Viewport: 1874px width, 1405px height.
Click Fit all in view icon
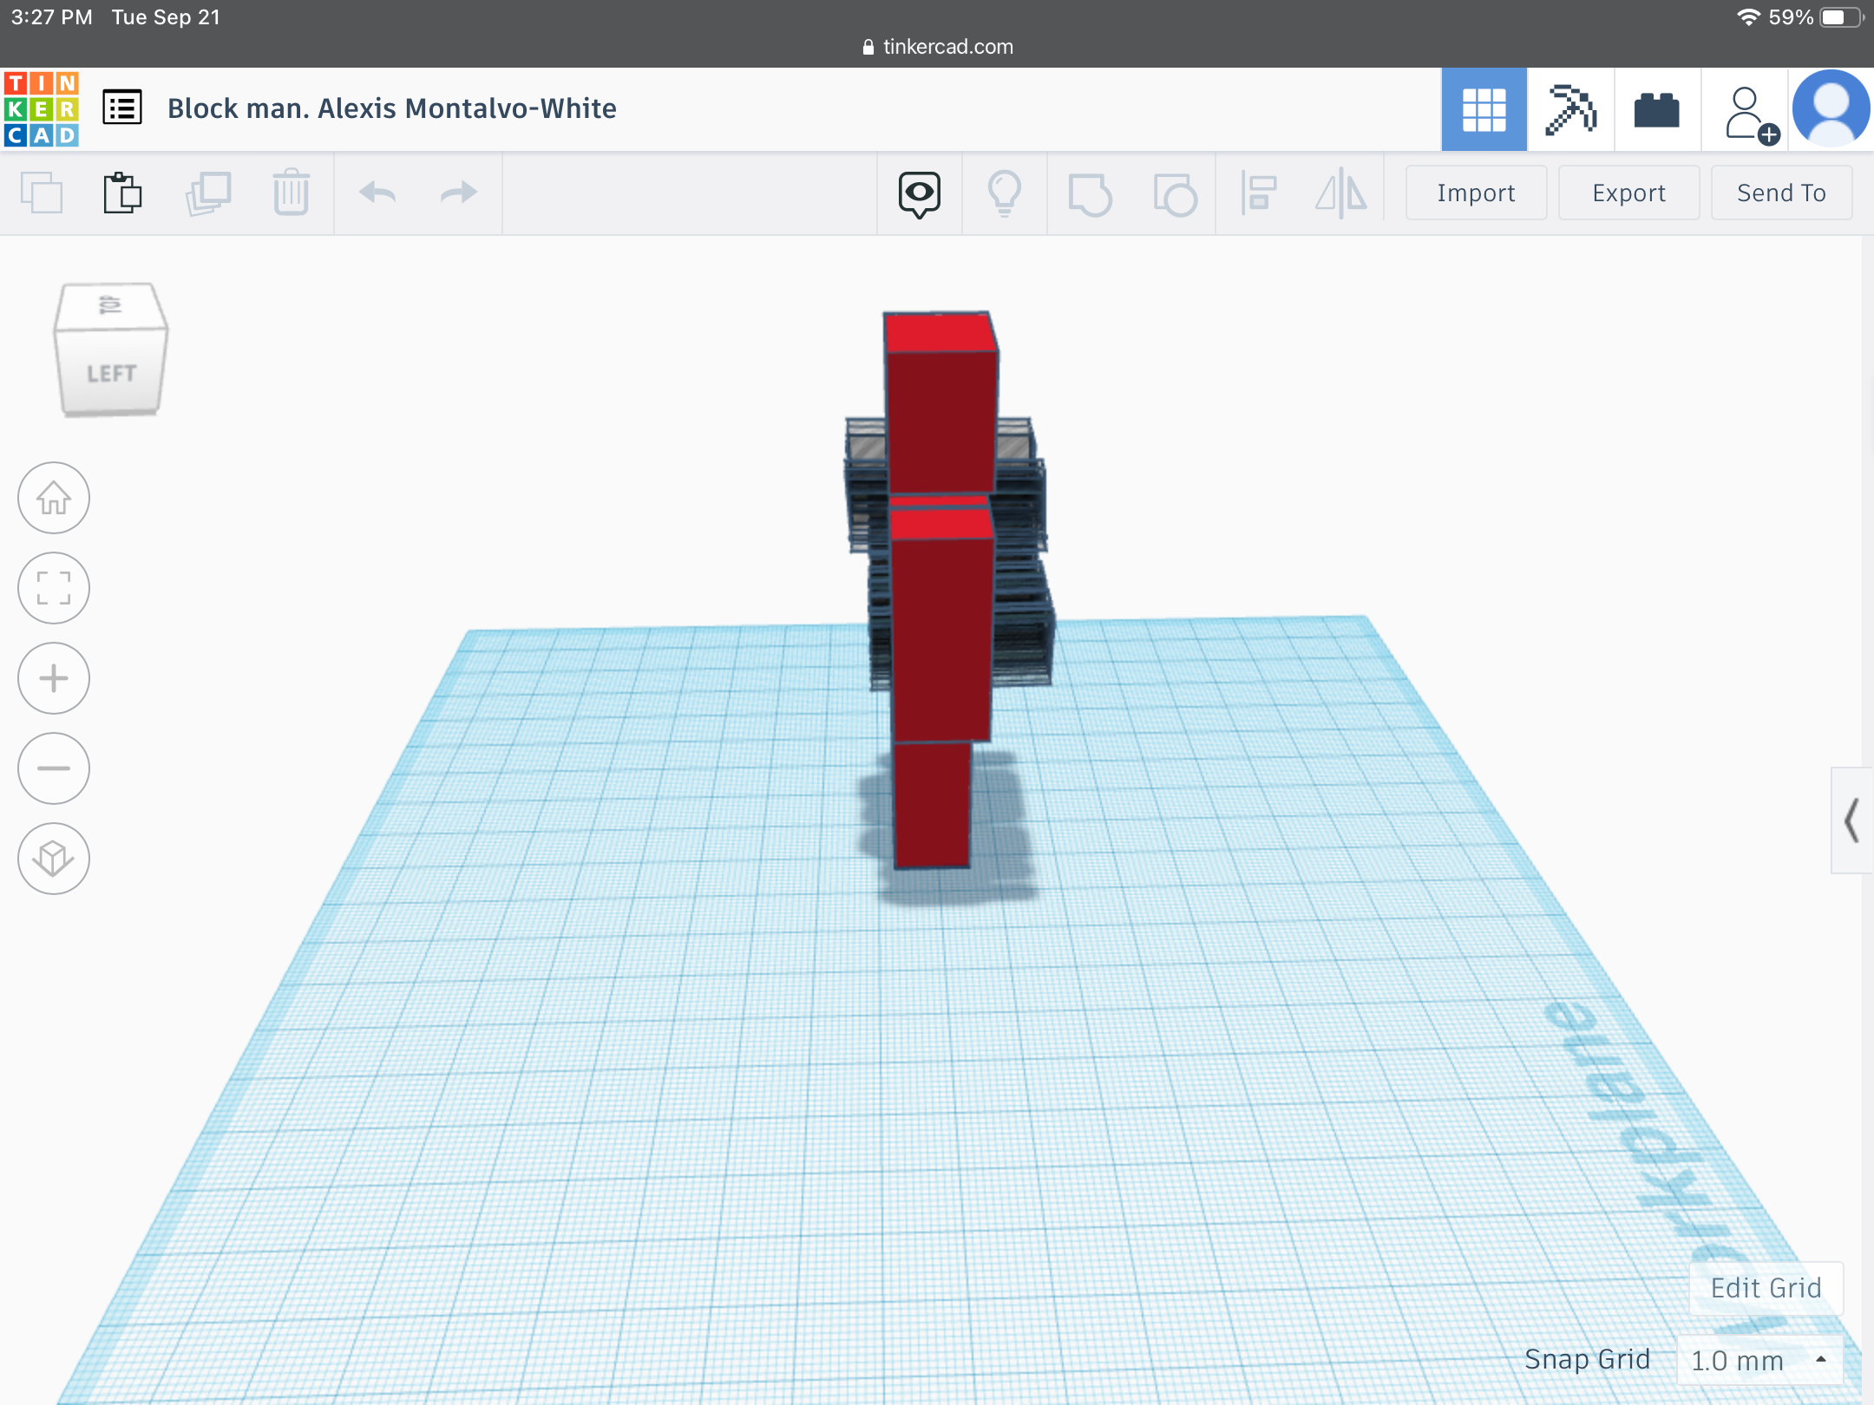pos(54,588)
